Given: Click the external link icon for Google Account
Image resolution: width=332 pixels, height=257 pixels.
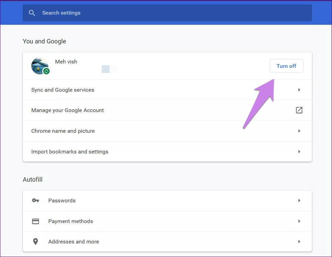Looking at the screenshot, I should tap(299, 110).
